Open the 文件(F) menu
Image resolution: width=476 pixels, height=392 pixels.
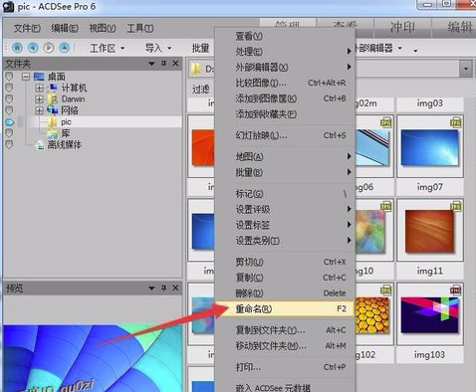pyautogui.click(x=27, y=29)
